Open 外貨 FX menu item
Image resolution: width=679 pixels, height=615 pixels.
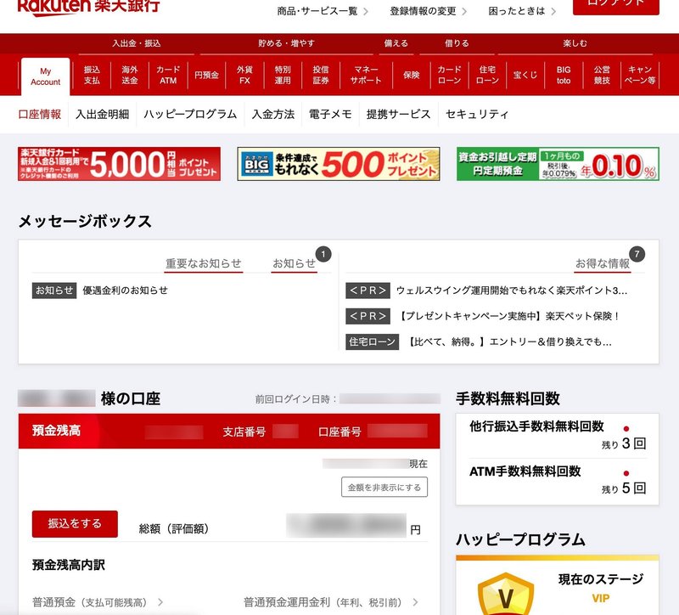pos(244,75)
